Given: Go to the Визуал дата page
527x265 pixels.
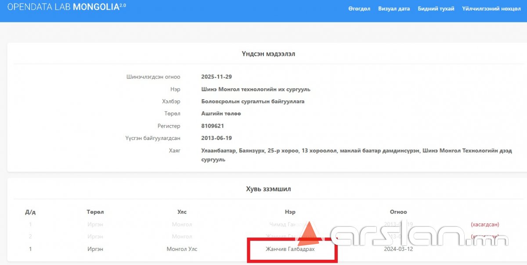Looking at the screenshot, I should click(394, 9).
